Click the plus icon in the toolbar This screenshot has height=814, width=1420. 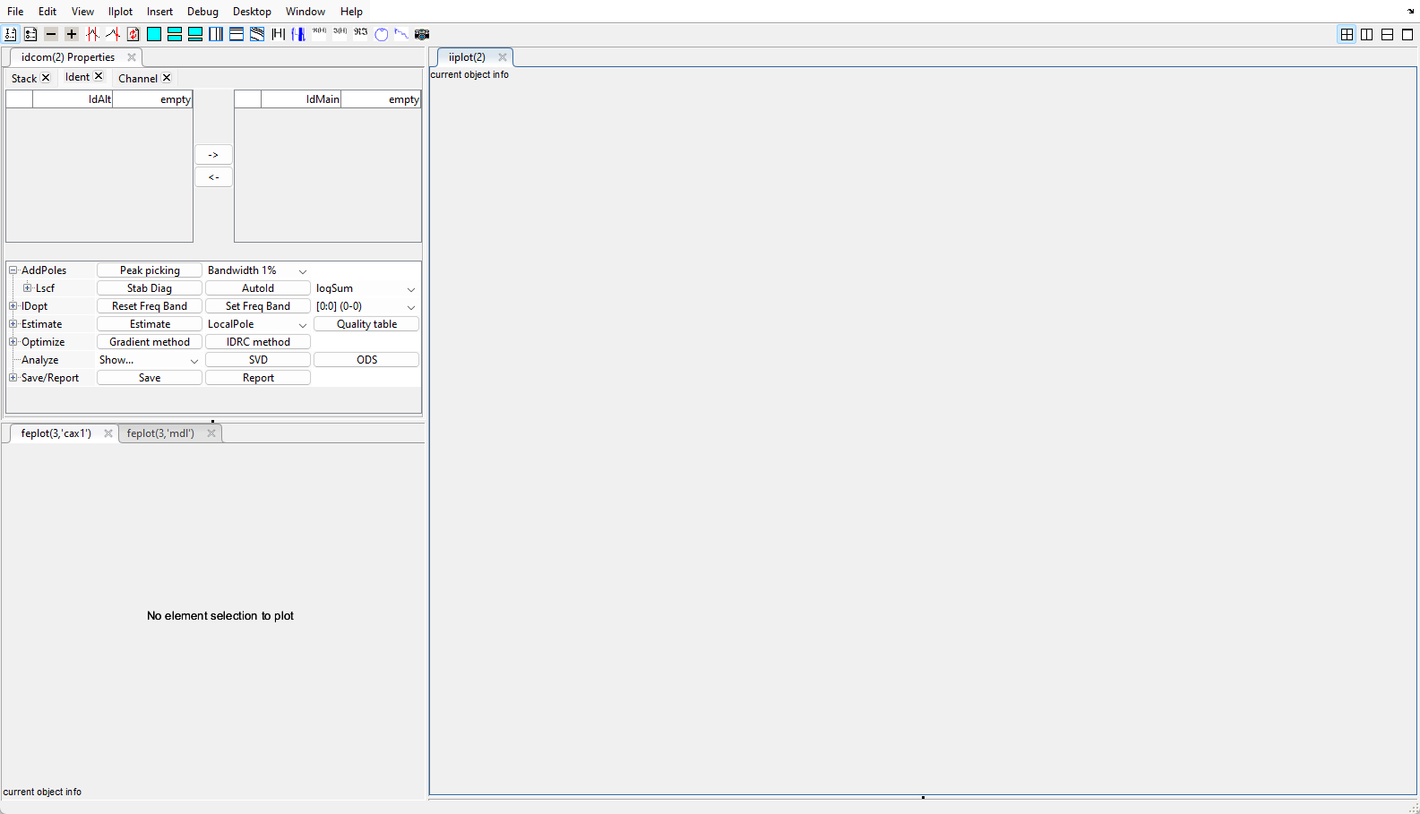72,34
